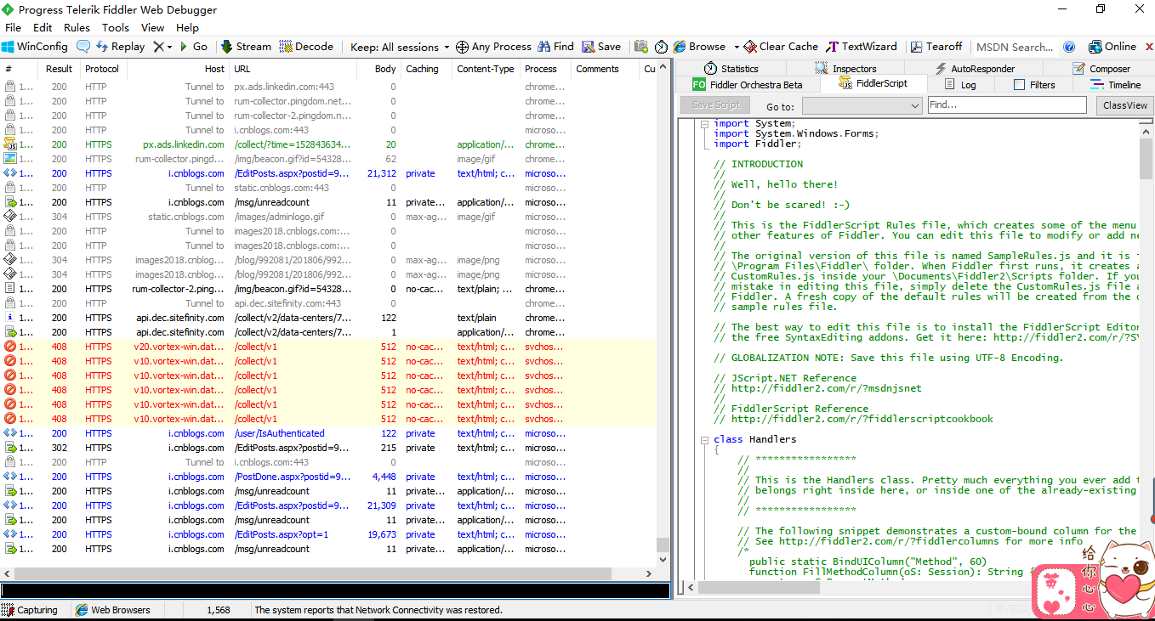The height and width of the screenshot is (621, 1155).
Task: Select the /PostDone.aspx?postid session row
Action: click(x=328, y=477)
